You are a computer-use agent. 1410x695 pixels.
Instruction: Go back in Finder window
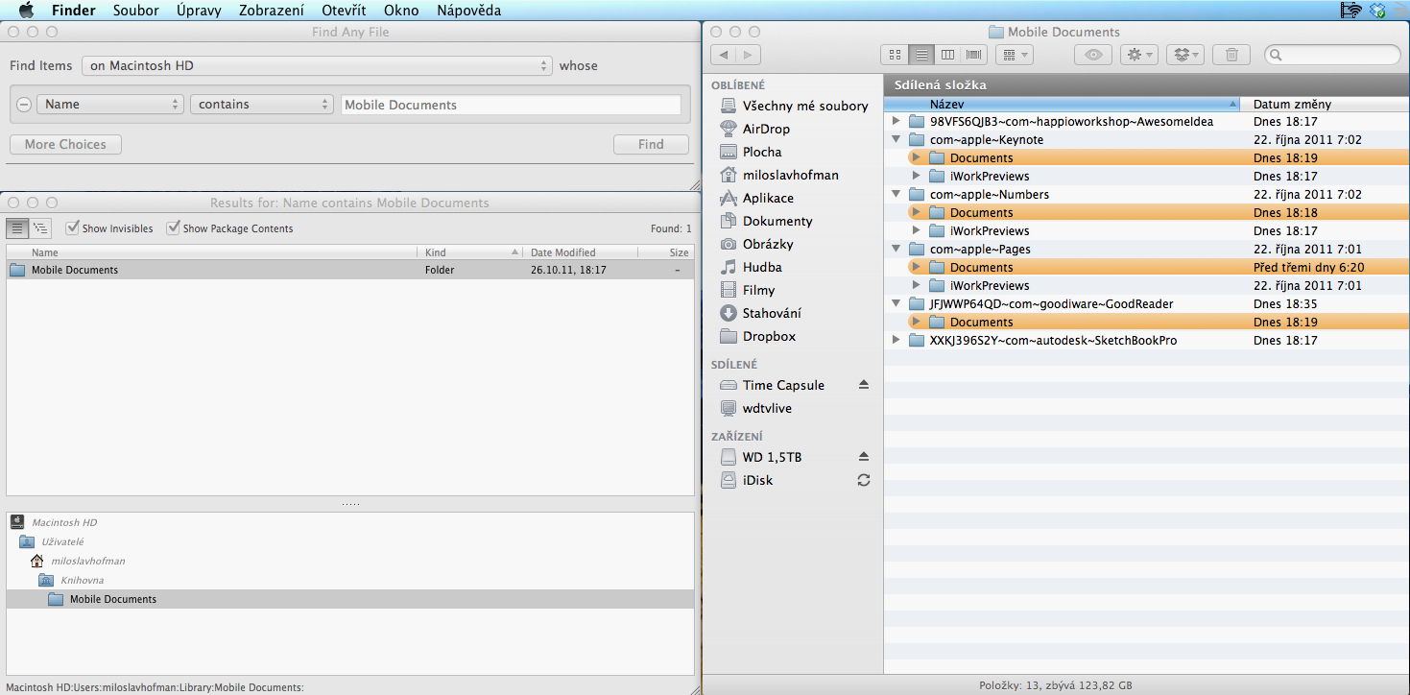724,55
